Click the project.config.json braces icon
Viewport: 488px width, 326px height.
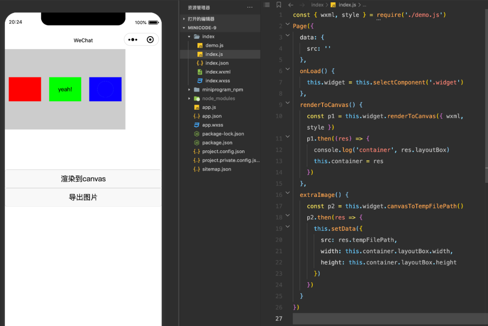coord(197,152)
